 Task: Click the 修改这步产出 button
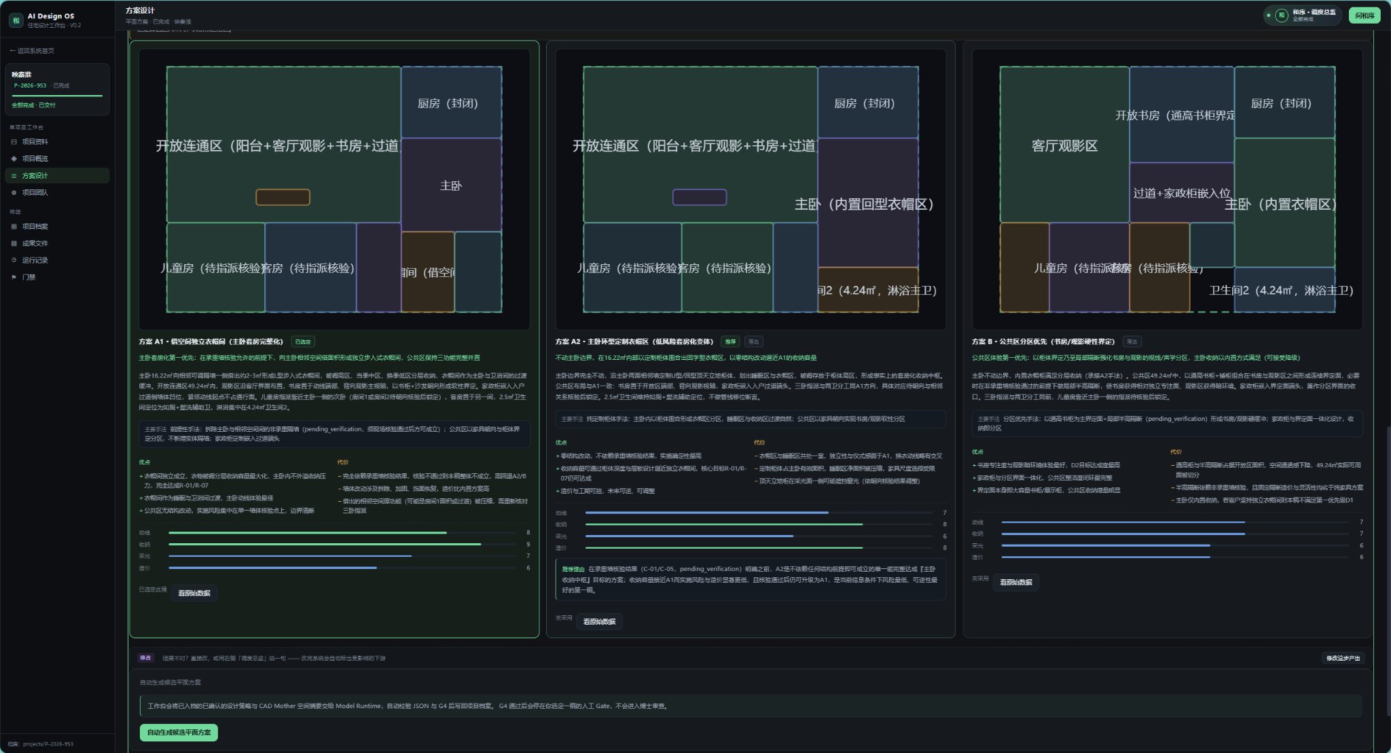pos(1343,659)
